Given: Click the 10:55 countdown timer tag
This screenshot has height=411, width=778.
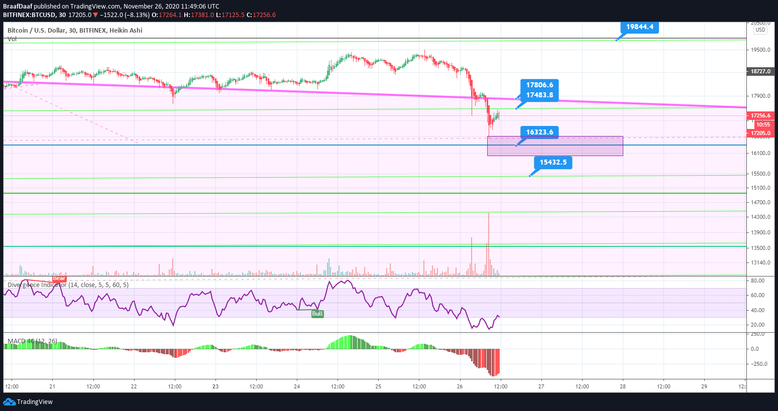Looking at the screenshot, I should coord(763,125).
